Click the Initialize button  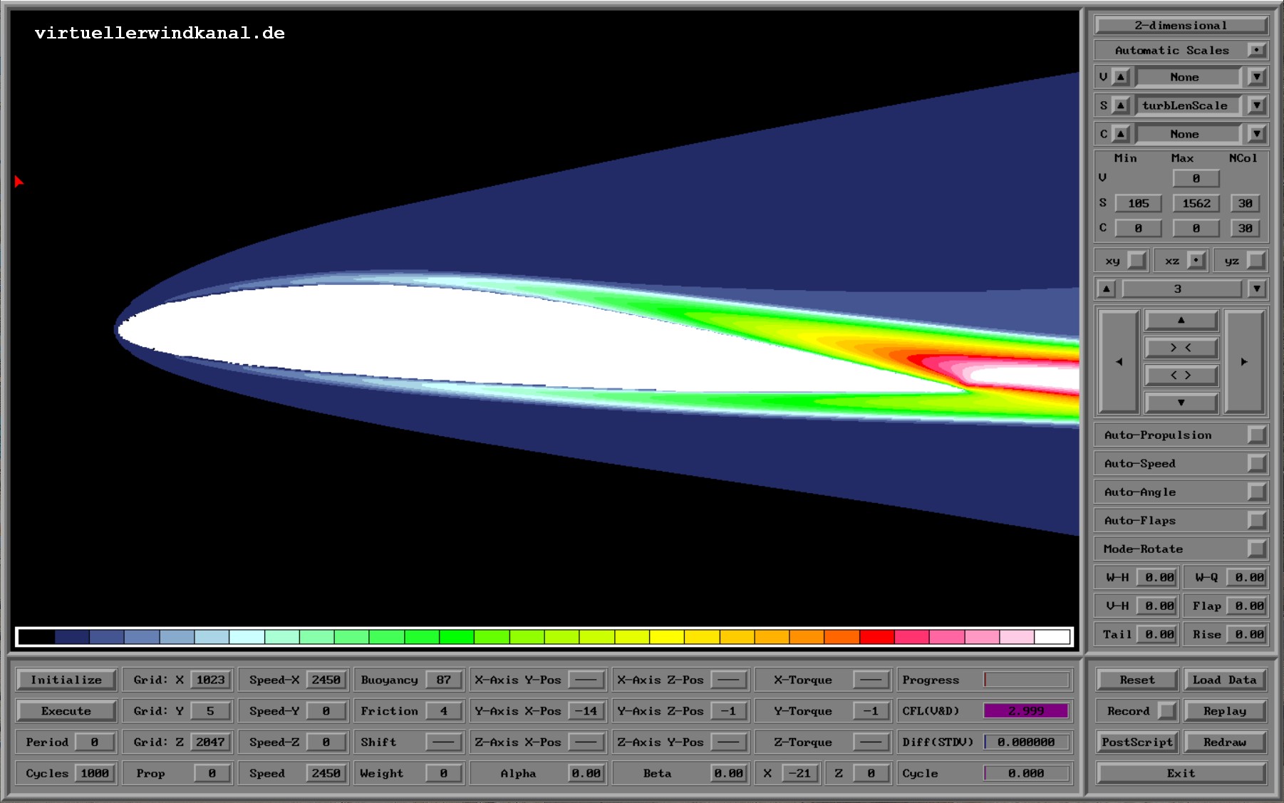point(66,680)
